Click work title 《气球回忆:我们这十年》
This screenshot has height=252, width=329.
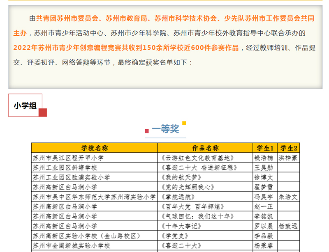[x=197, y=216]
